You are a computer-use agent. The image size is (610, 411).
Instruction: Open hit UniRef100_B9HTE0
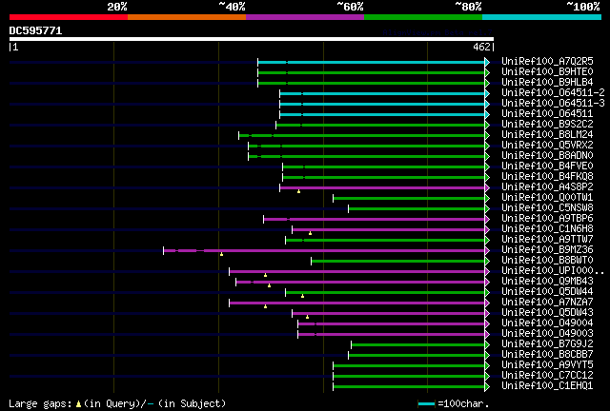[x=547, y=72]
